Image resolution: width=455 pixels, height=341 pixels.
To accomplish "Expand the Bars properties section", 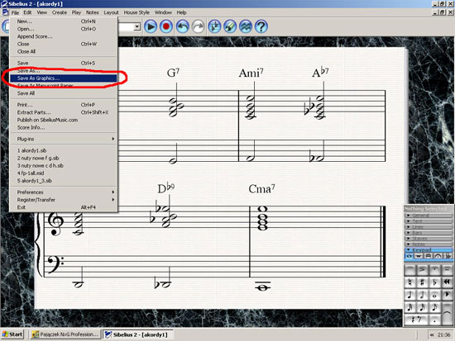I will coord(429,233).
